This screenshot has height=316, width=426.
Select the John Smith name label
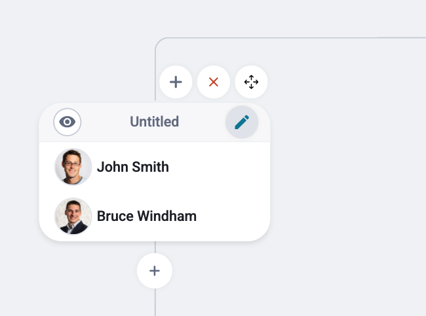tap(133, 167)
